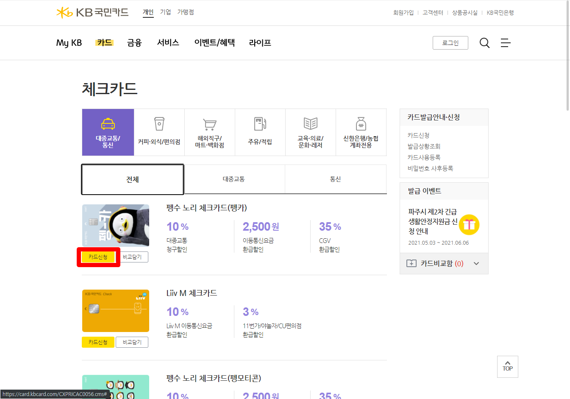Open the 상품공시실 link
The height and width of the screenshot is (399, 570).
(x=465, y=13)
